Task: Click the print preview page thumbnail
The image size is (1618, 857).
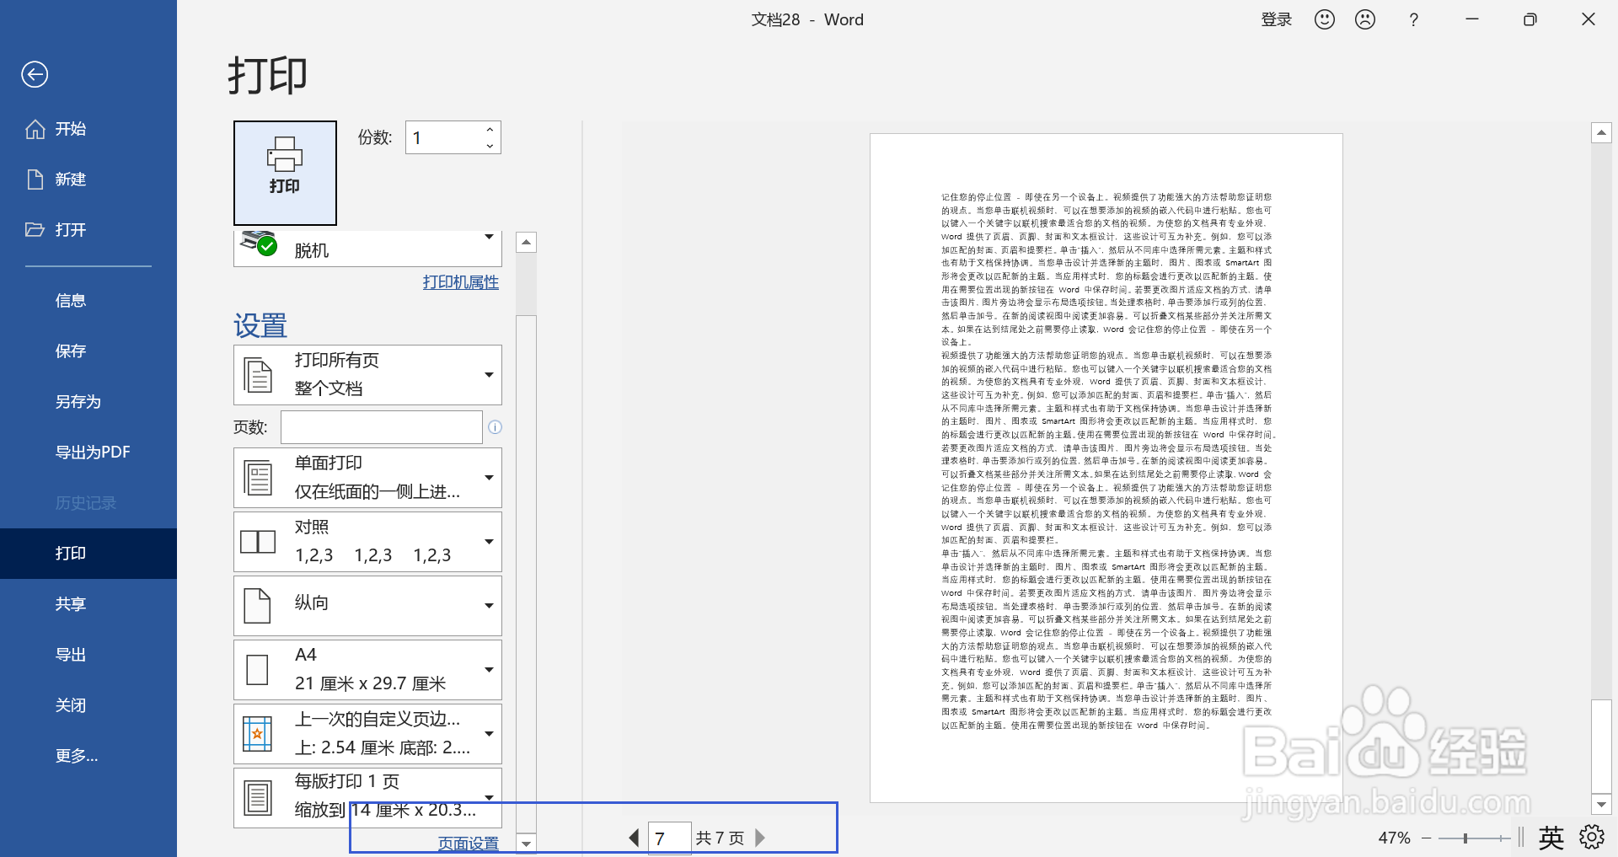Action: [x=1106, y=468]
